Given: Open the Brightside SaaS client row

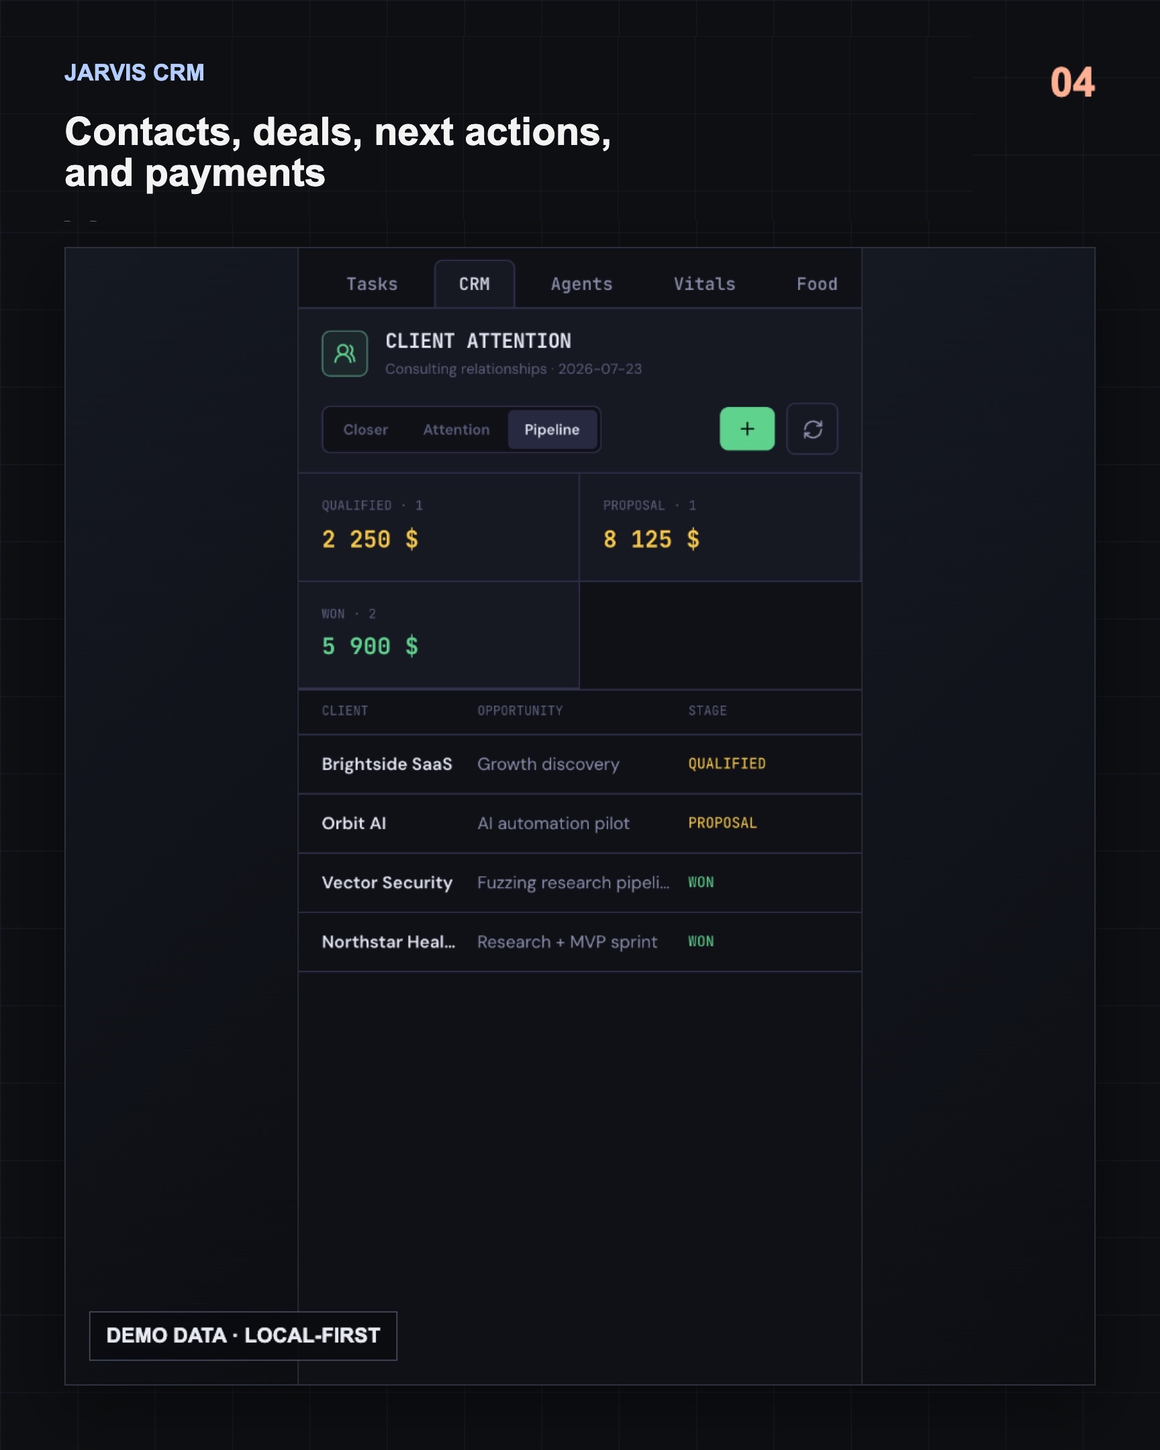Looking at the screenshot, I should click(579, 764).
